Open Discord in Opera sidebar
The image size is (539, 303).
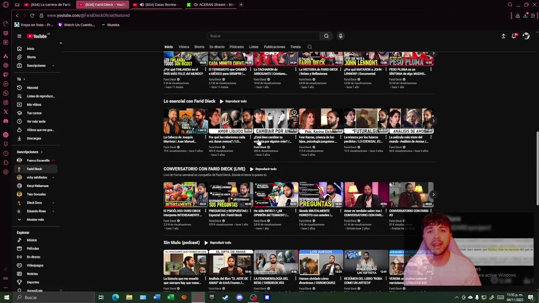click(x=5, y=121)
